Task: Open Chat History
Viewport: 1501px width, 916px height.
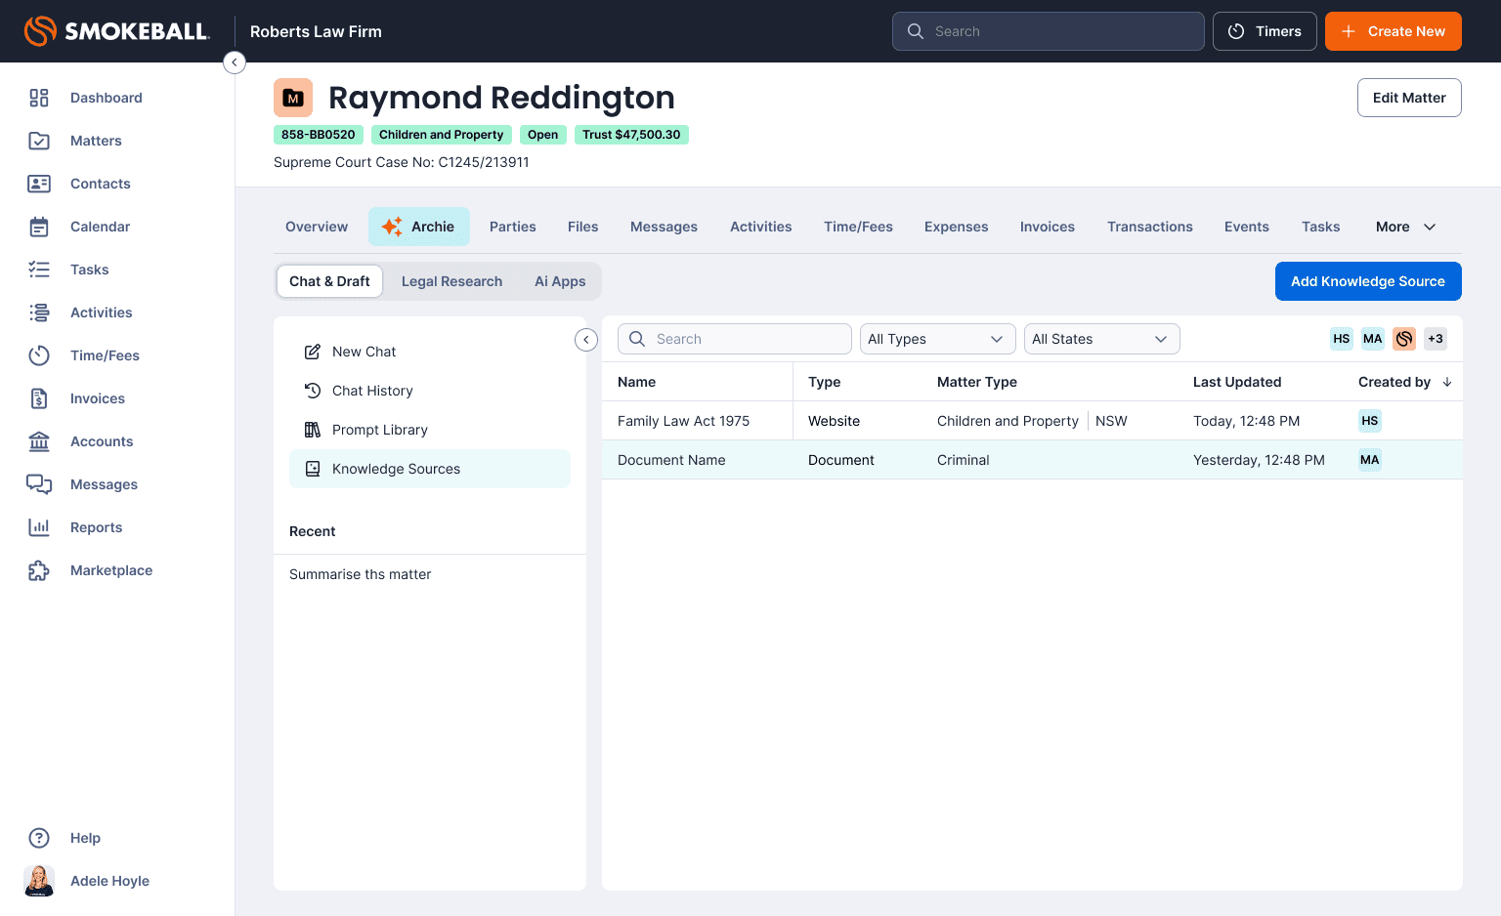Action: [430, 391]
